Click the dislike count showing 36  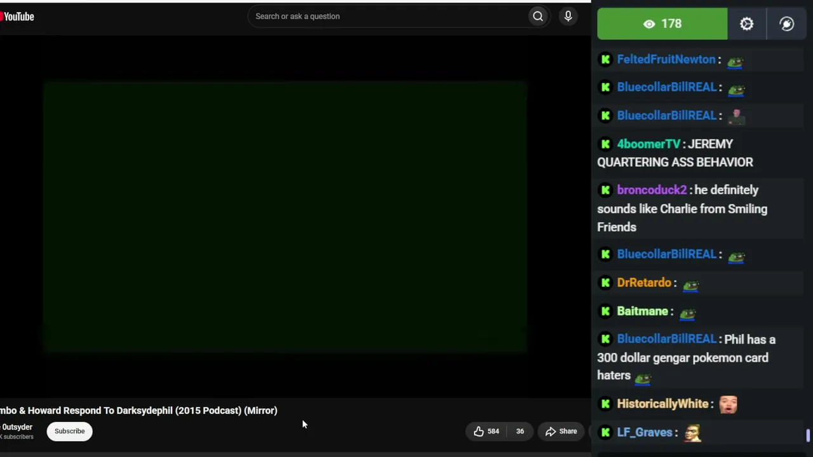click(x=520, y=431)
